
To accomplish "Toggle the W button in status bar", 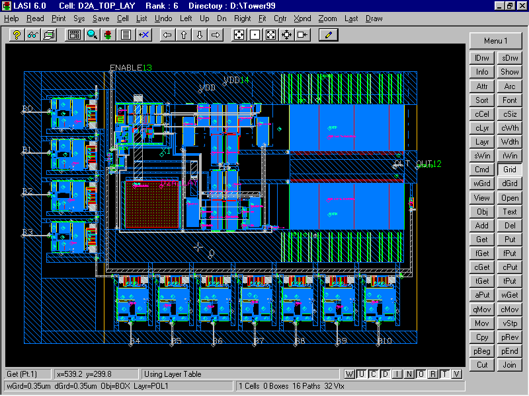I will click(350, 374).
